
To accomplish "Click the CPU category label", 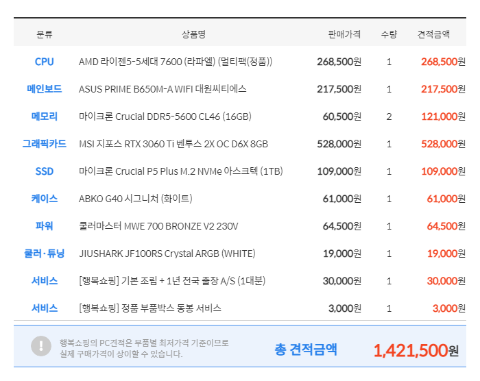I will coord(45,62).
